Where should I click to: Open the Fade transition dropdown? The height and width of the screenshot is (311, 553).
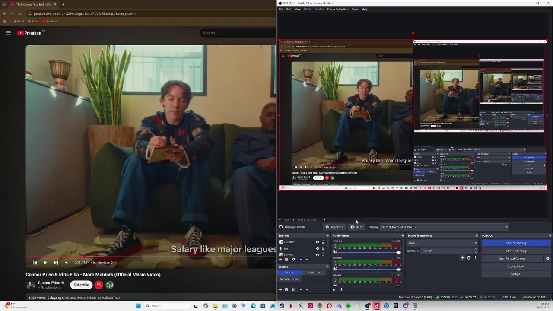[x=442, y=243]
